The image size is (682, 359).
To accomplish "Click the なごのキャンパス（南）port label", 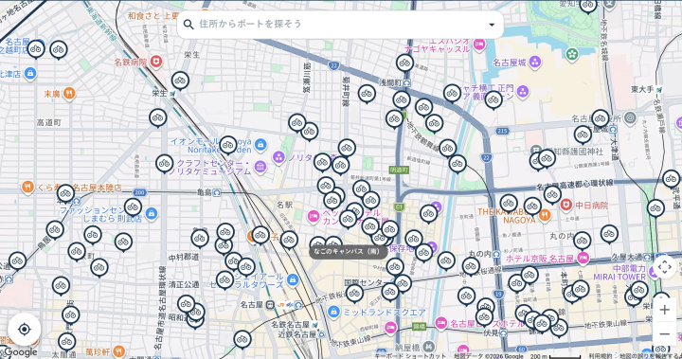I will click(x=348, y=252).
